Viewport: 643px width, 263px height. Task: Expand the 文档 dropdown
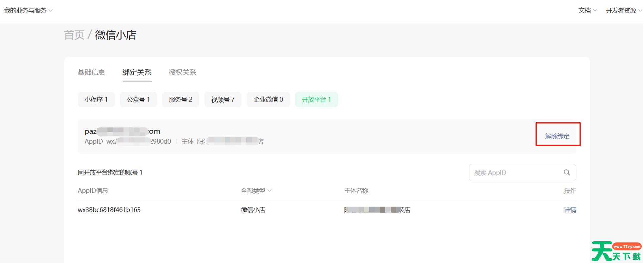coord(587,10)
